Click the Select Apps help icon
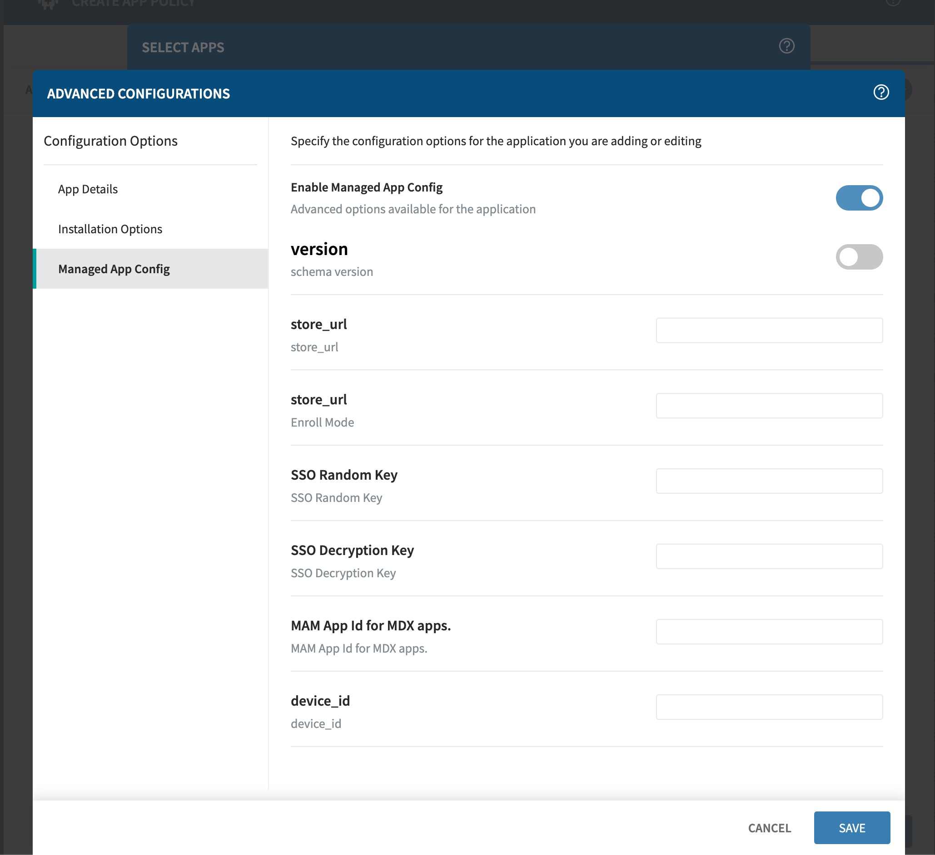The height and width of the screenshot is (855, 935). tap(786, 46)
